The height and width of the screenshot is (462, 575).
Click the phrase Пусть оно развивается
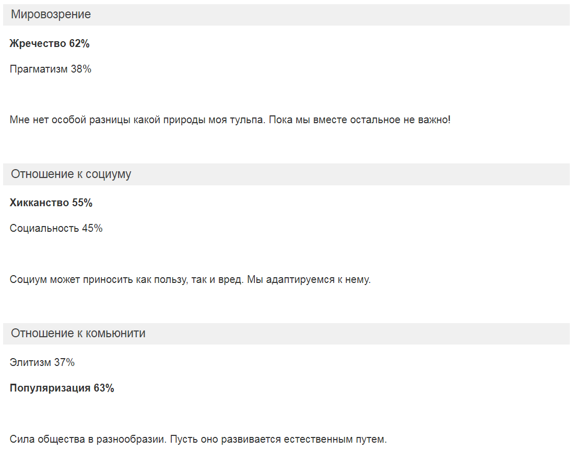[x=226, y=439]
